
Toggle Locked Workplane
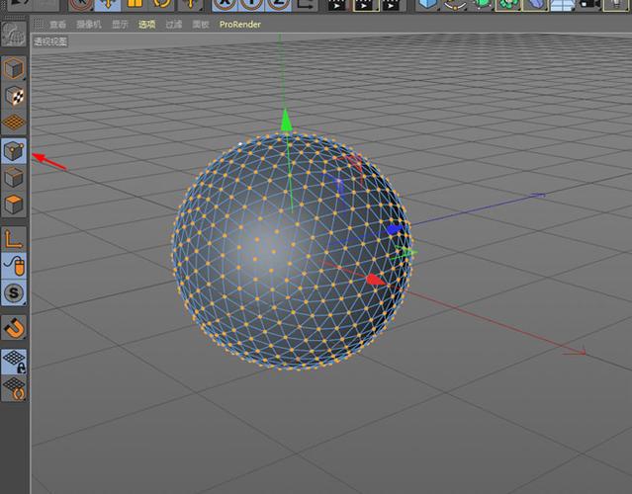(x=14, y=361)
